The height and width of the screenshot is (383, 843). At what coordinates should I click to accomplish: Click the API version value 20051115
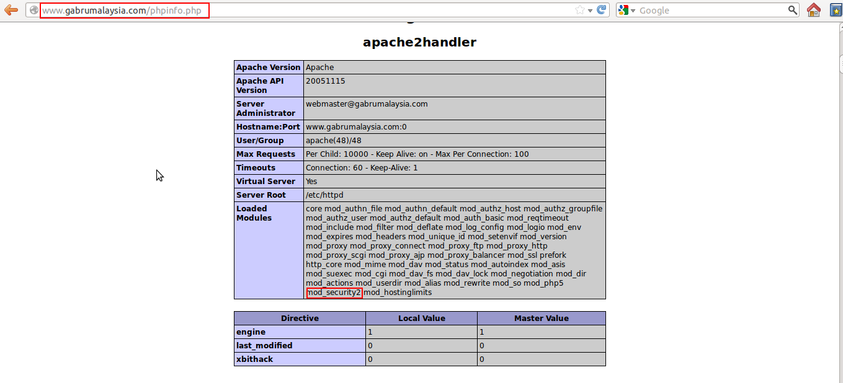(x=325, y=81)
